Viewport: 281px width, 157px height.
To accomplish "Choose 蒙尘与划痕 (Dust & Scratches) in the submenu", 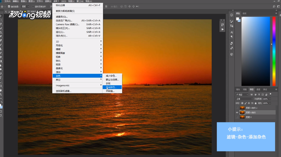I will (x=112, y=80).
